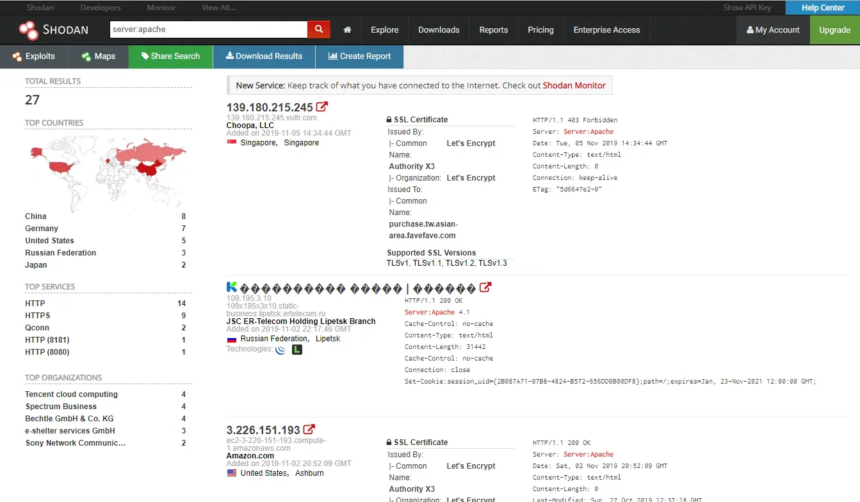
Task: Click Help Center button
Action: tap(823, 8)
